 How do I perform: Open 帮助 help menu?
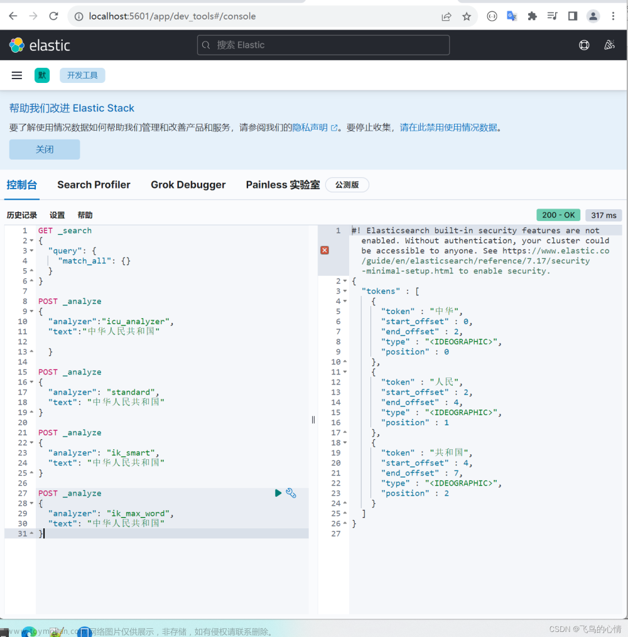tap(85, 215)
